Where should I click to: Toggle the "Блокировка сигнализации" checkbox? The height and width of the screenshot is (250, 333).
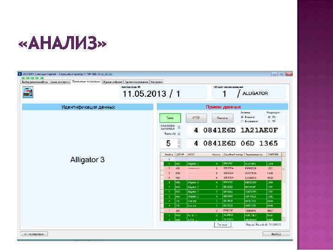[x=179, y=127]
